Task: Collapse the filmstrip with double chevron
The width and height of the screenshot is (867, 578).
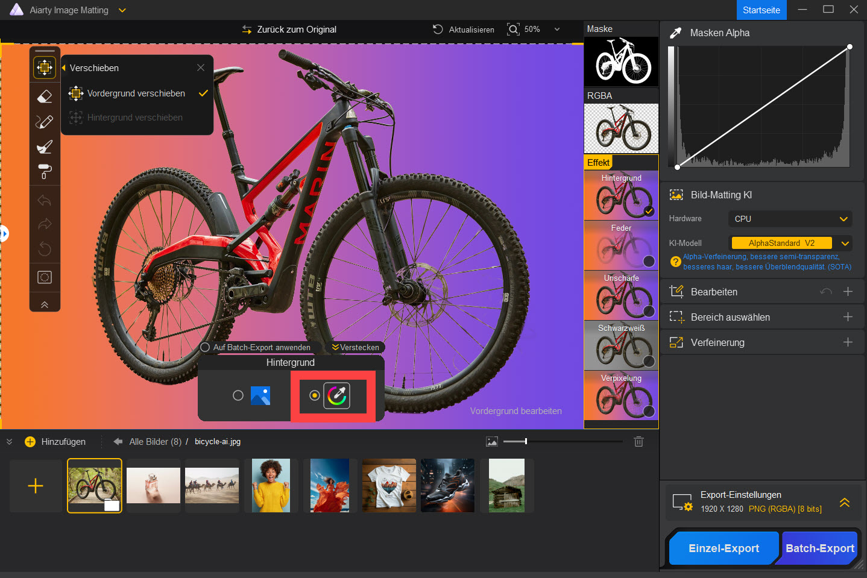Action: (x=9, y=442)
